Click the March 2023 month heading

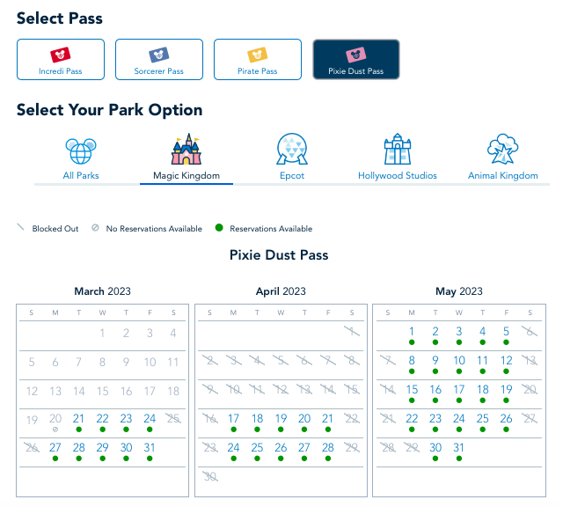[x=102, y=291]
